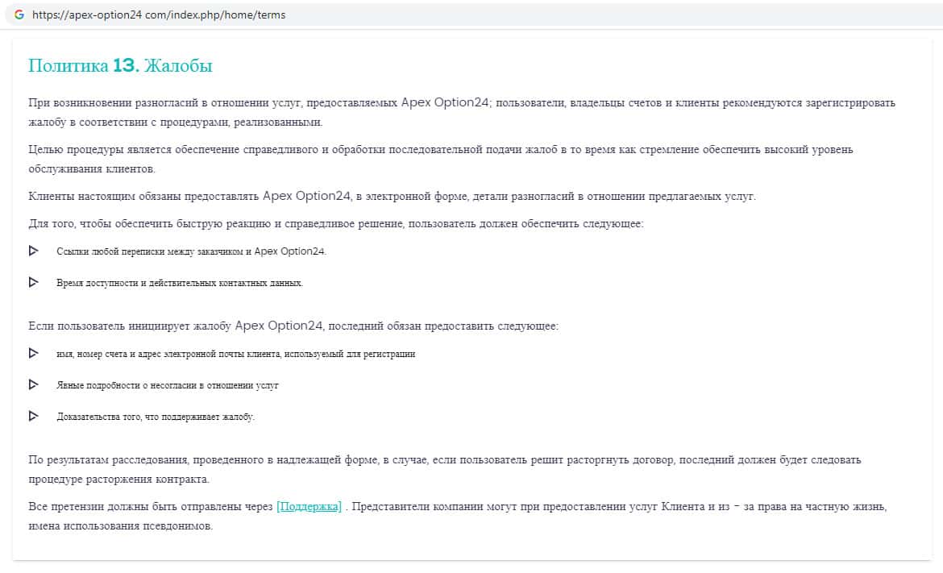Viewport: 943px width, 573px height.
Task: Click line starting 'Для того, чтобы обеспечить'
Action: [335, 224]
